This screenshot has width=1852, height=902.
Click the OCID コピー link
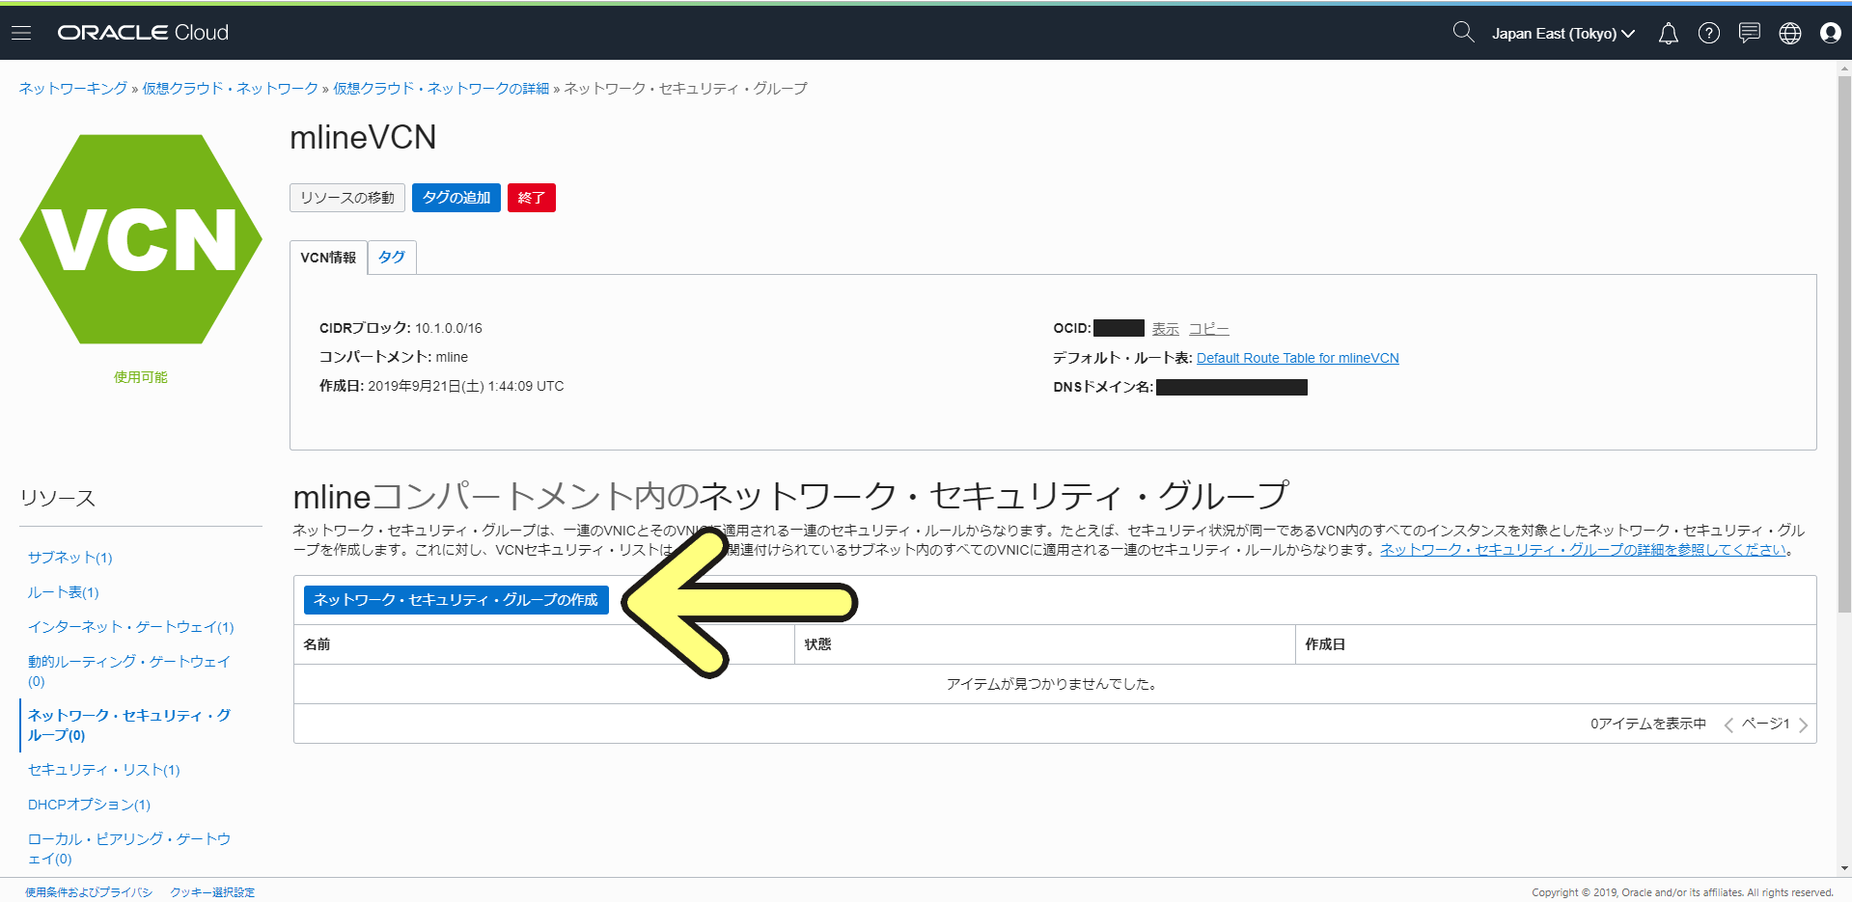(x=1209, y=329)
